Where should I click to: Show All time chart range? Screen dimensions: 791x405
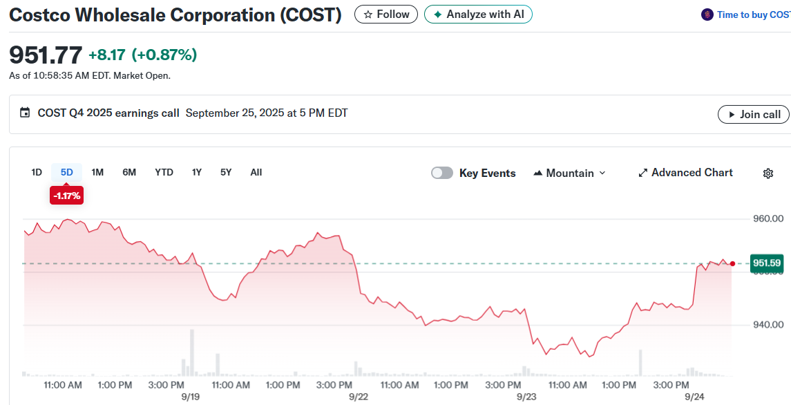coord(256,172)
